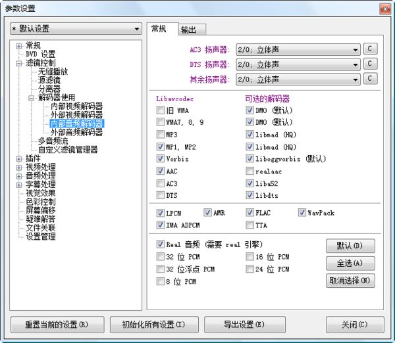
Task: Switch to the 常规 tab
Action: [x=161, y=29]
